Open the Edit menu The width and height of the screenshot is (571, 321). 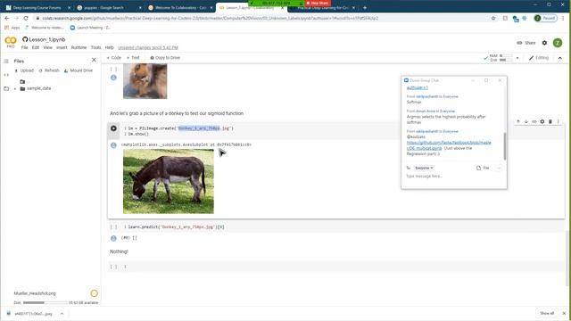point(36,47)
